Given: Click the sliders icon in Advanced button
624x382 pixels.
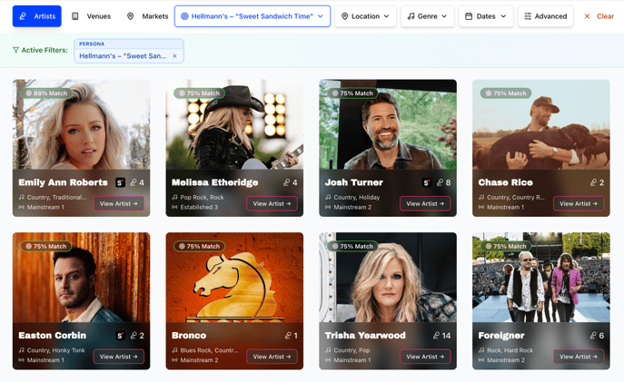Looking at the screenshot, I should coord(528,16).
